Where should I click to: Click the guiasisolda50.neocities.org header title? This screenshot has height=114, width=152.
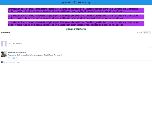coord(76,2)
